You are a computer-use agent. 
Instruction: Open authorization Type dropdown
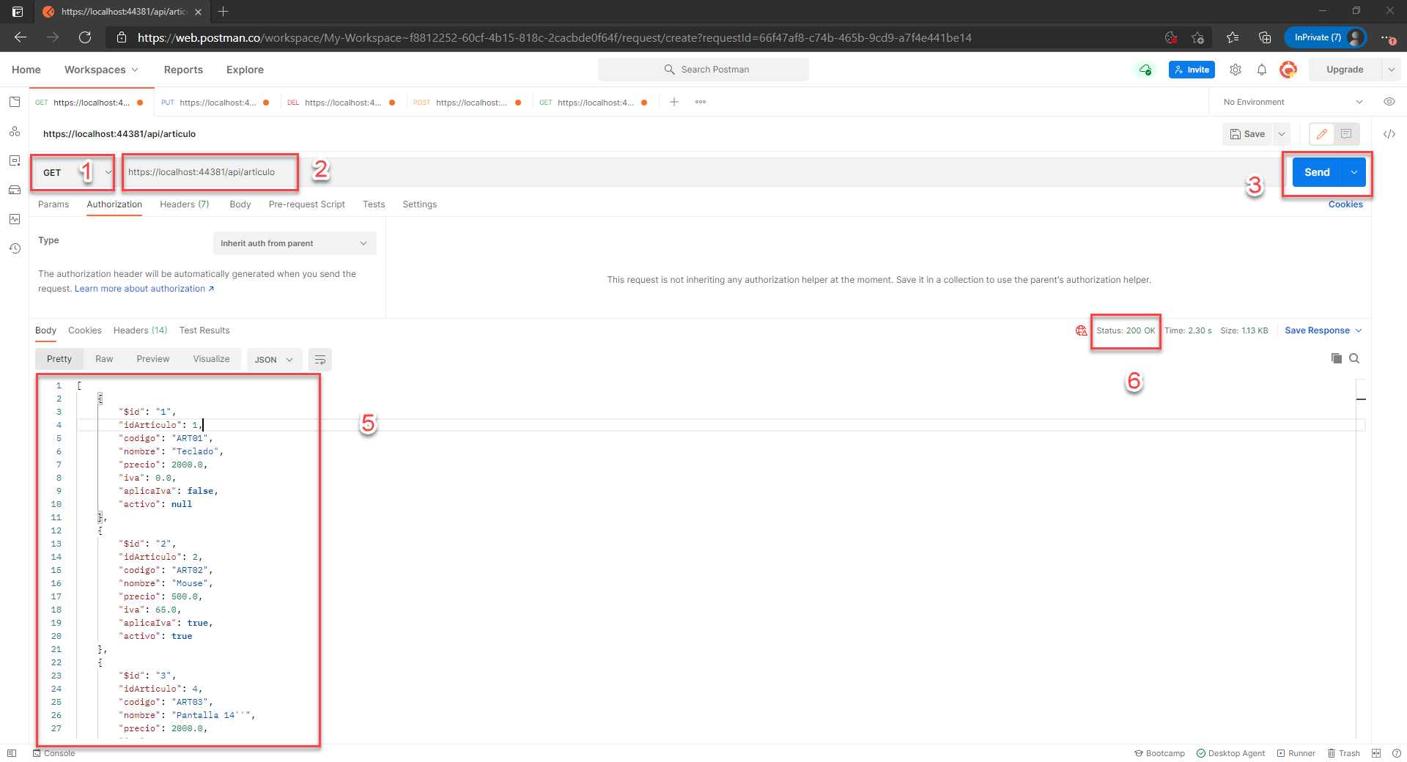[x=295, y=243]
